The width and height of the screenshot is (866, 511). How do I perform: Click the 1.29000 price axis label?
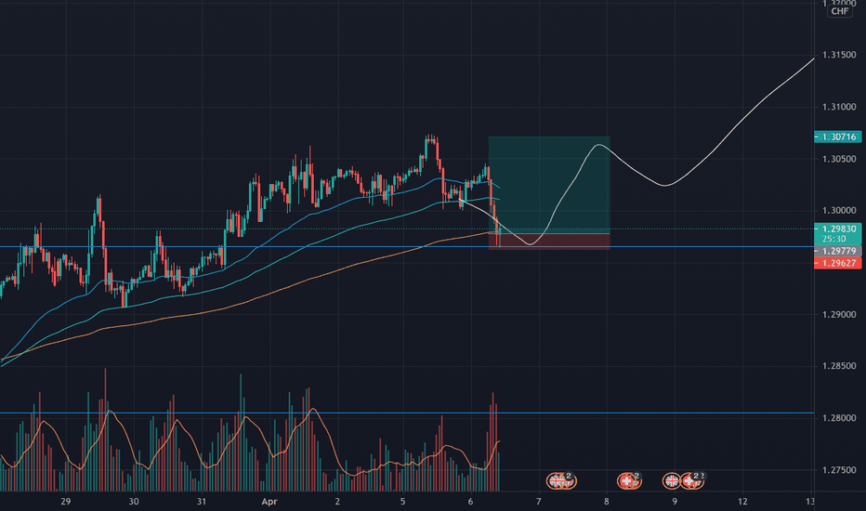point(839,314)
